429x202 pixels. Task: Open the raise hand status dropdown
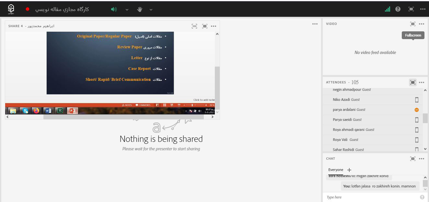151,10
